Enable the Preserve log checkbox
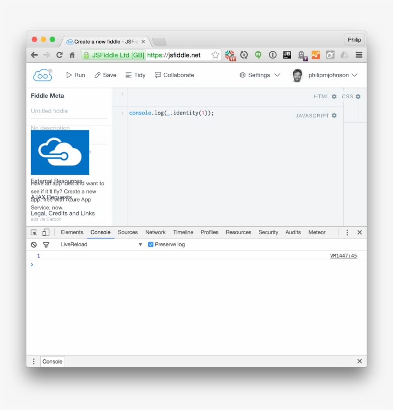 [150, 244]
